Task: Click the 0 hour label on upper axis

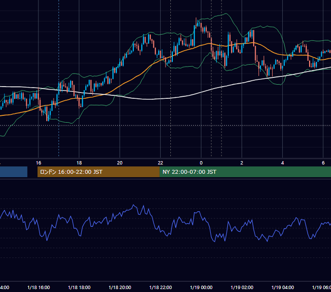Action: point(201,163)
